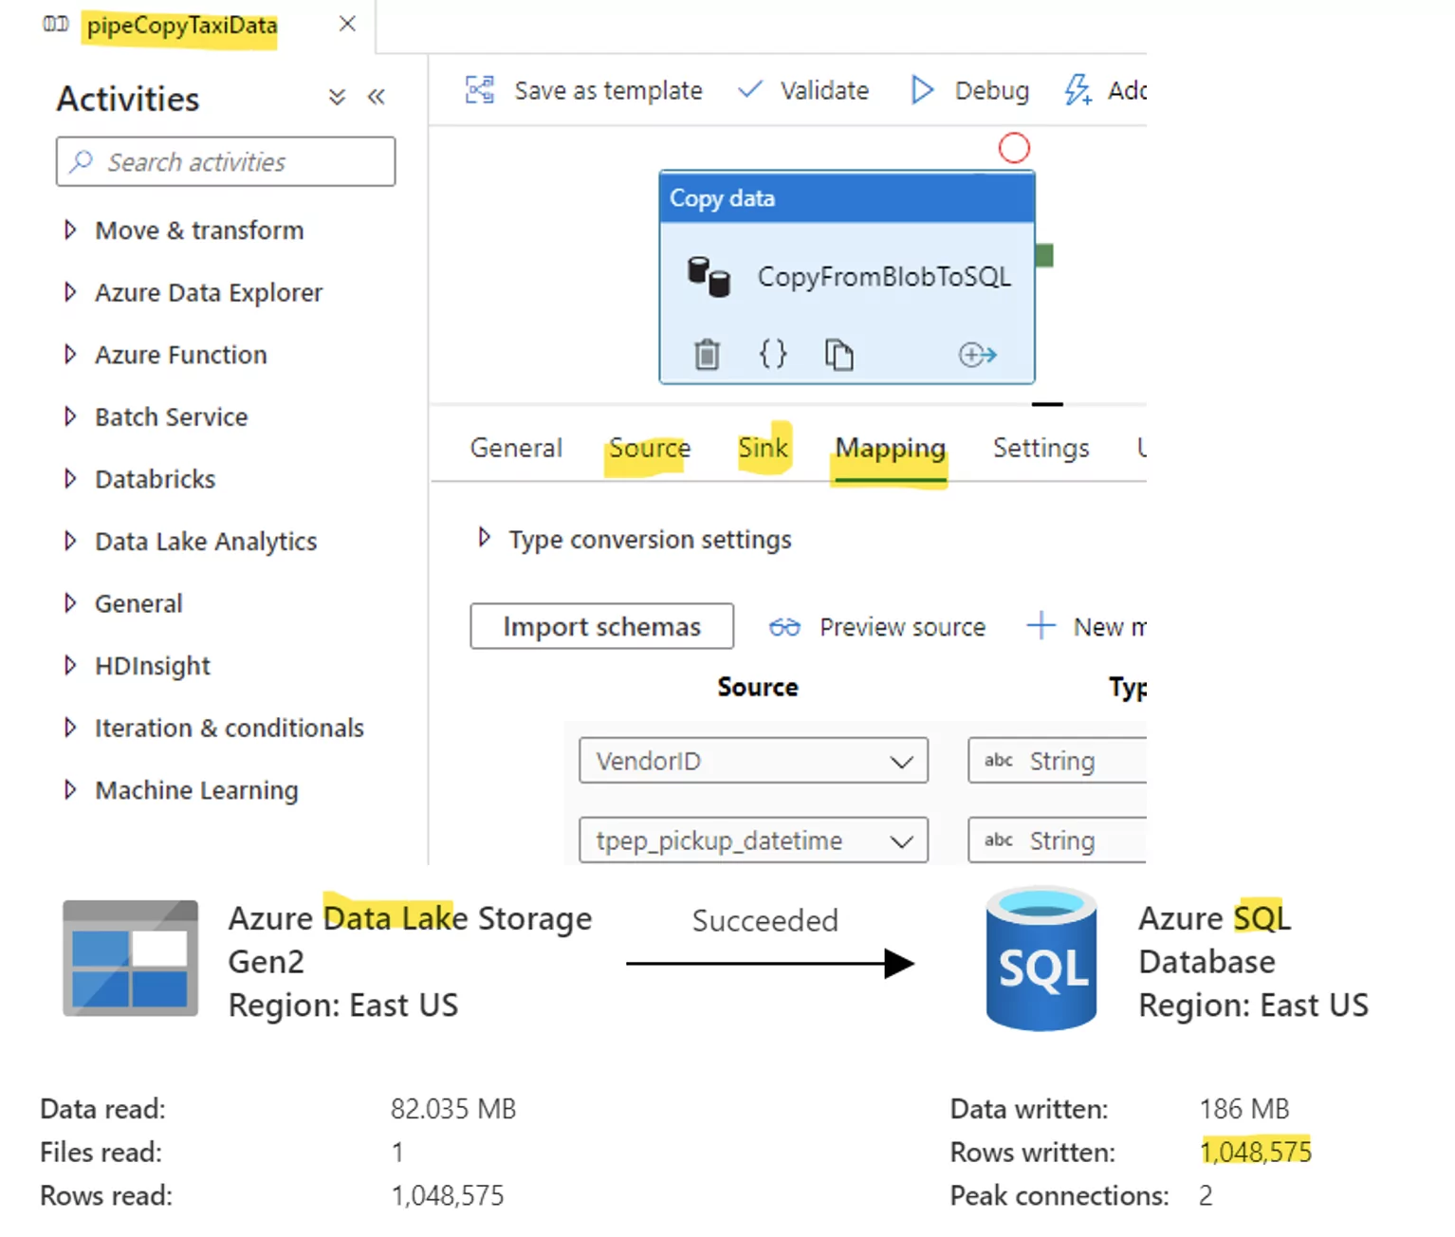Click the copy data database icon
Screen dimensions: 1455x1237
click(709, 277)
